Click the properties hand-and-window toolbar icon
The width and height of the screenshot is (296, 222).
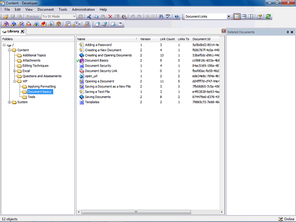[259, 17]
